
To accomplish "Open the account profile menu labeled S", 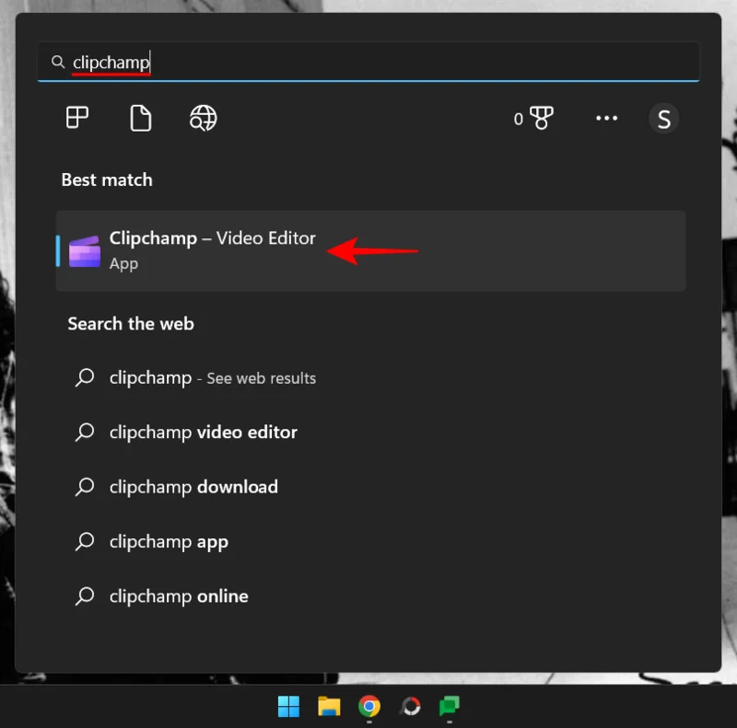I will pos(663,118).
